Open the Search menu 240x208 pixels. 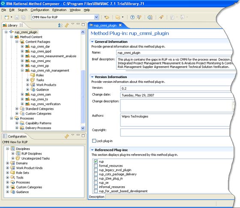[x=22, y=10]
